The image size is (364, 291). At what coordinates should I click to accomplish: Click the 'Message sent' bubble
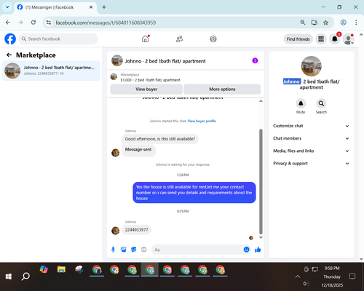(138, 151)
